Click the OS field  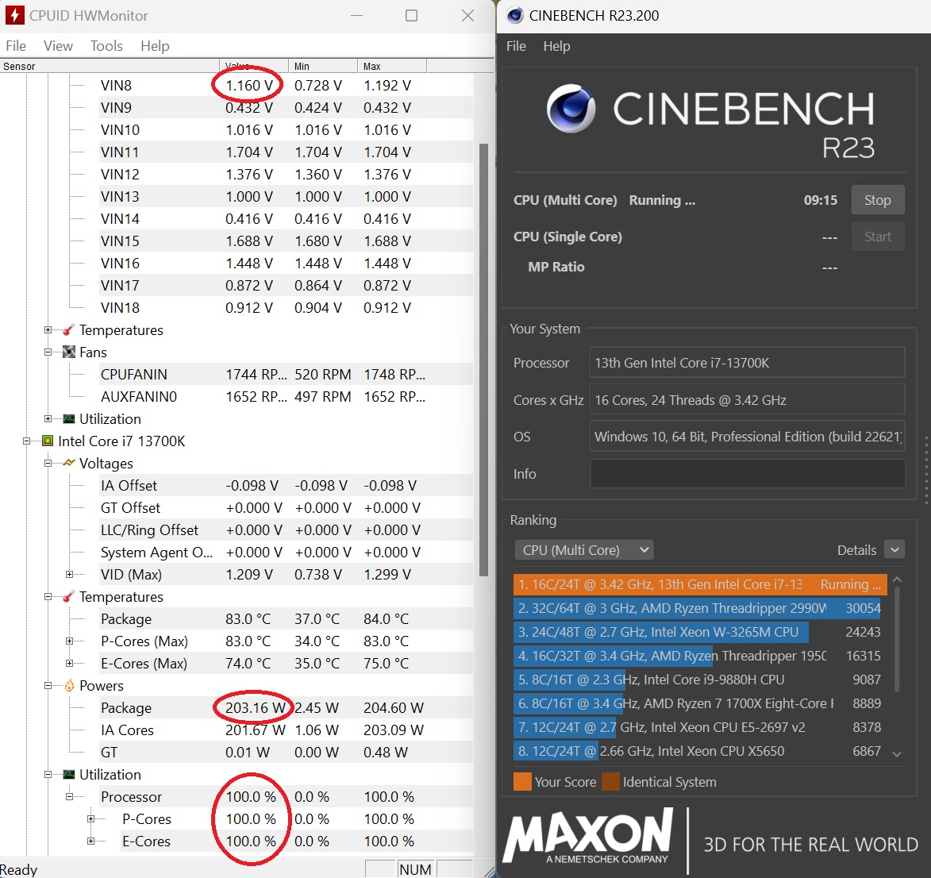pyautogui.click(x=748, y=437)
